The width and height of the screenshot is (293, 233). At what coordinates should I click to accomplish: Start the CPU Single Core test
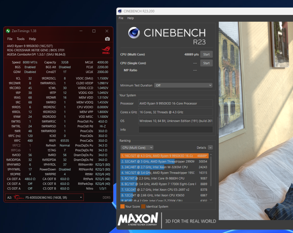pos(206,63)
